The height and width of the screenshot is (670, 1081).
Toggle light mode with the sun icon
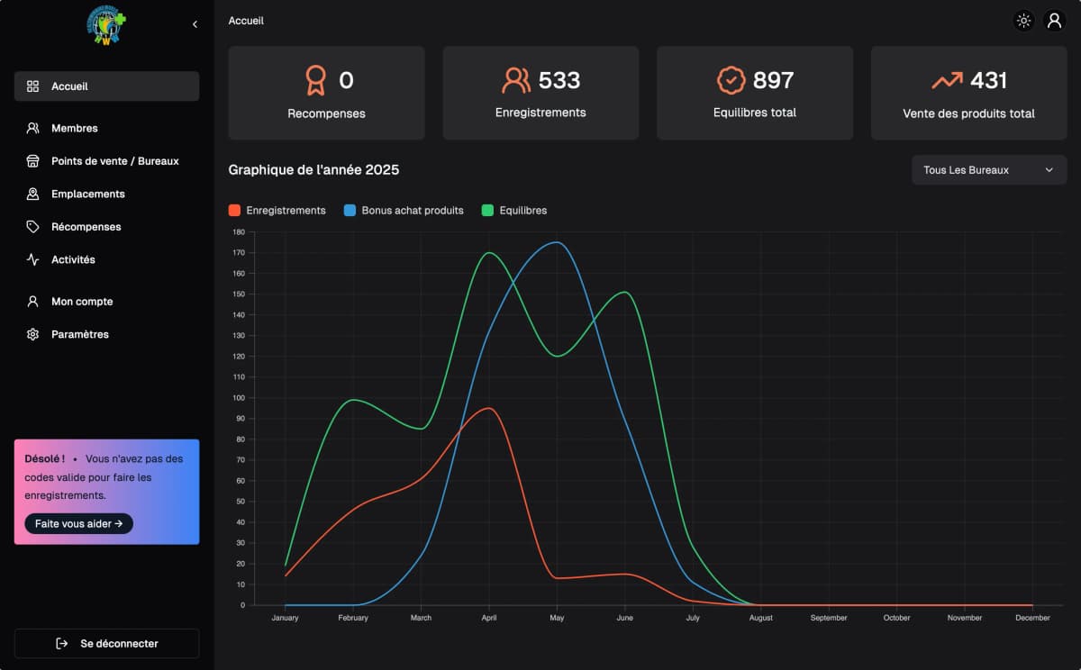pos(1023,21)
